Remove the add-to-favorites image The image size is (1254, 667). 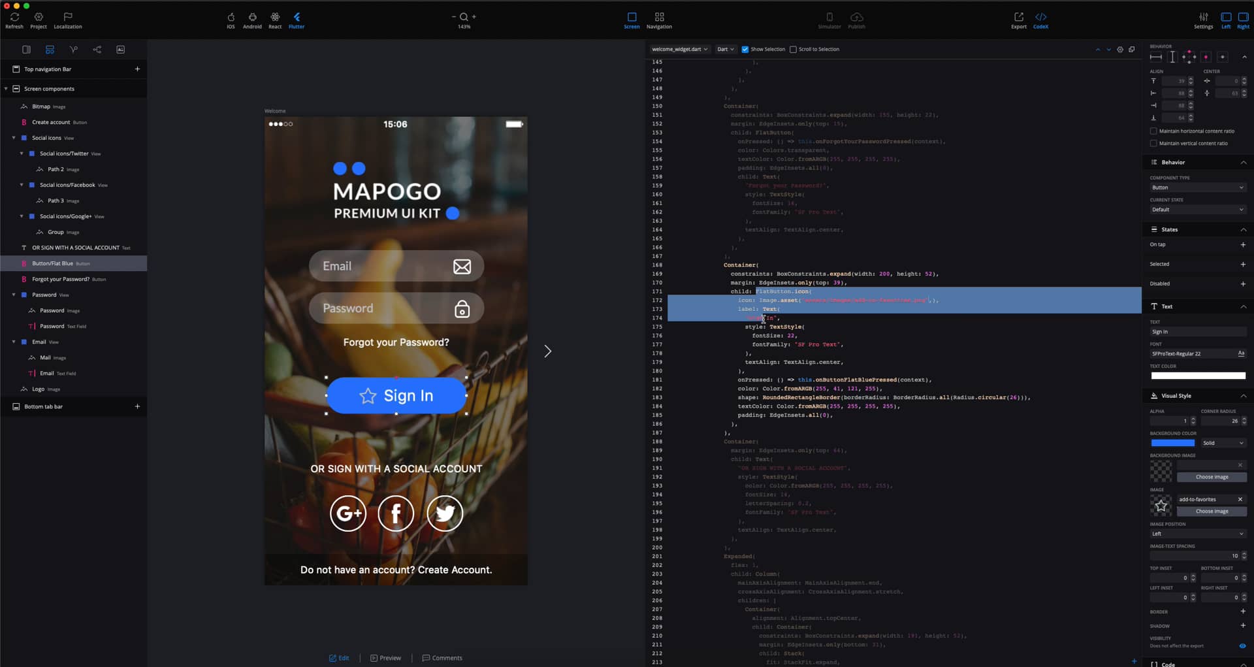pos(1240,499)
